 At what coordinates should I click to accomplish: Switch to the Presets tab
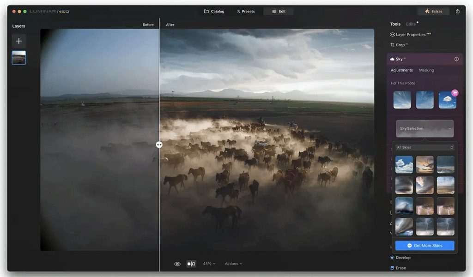(246, 12)
